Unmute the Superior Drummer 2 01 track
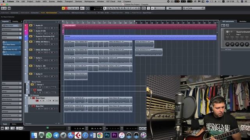Image resolution: width=250 pixels, height=140 pixels. [30, 36]
